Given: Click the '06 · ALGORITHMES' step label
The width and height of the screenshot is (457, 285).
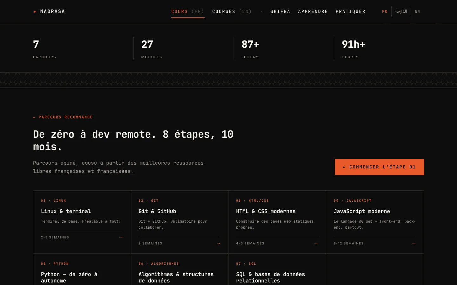Looking at the screenshot, I should point(159,264).
